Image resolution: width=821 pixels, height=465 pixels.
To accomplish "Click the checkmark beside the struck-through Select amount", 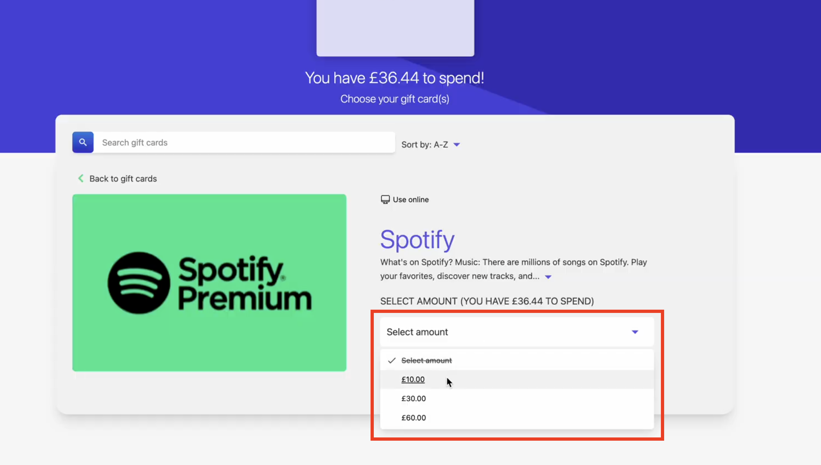I will click(x=392, y=361).
